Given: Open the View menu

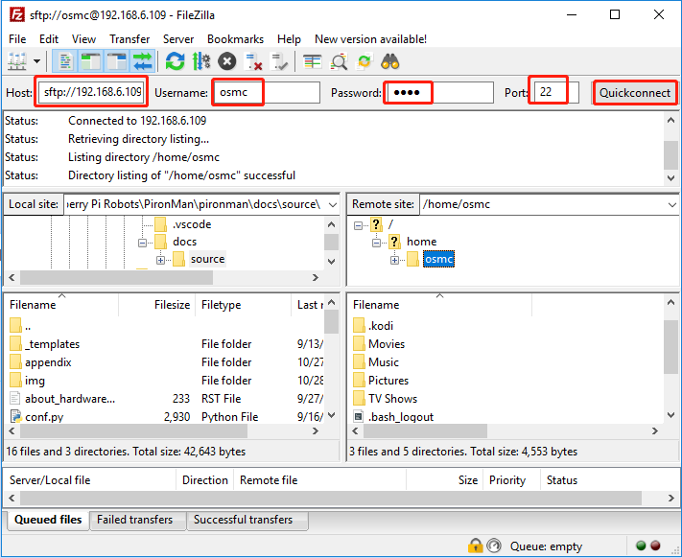Looking at the screenshot, I should click(84, 39).
